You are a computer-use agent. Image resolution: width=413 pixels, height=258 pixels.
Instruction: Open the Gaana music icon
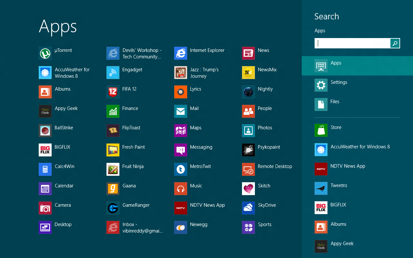pyautogui.click(x=113, y=189)
